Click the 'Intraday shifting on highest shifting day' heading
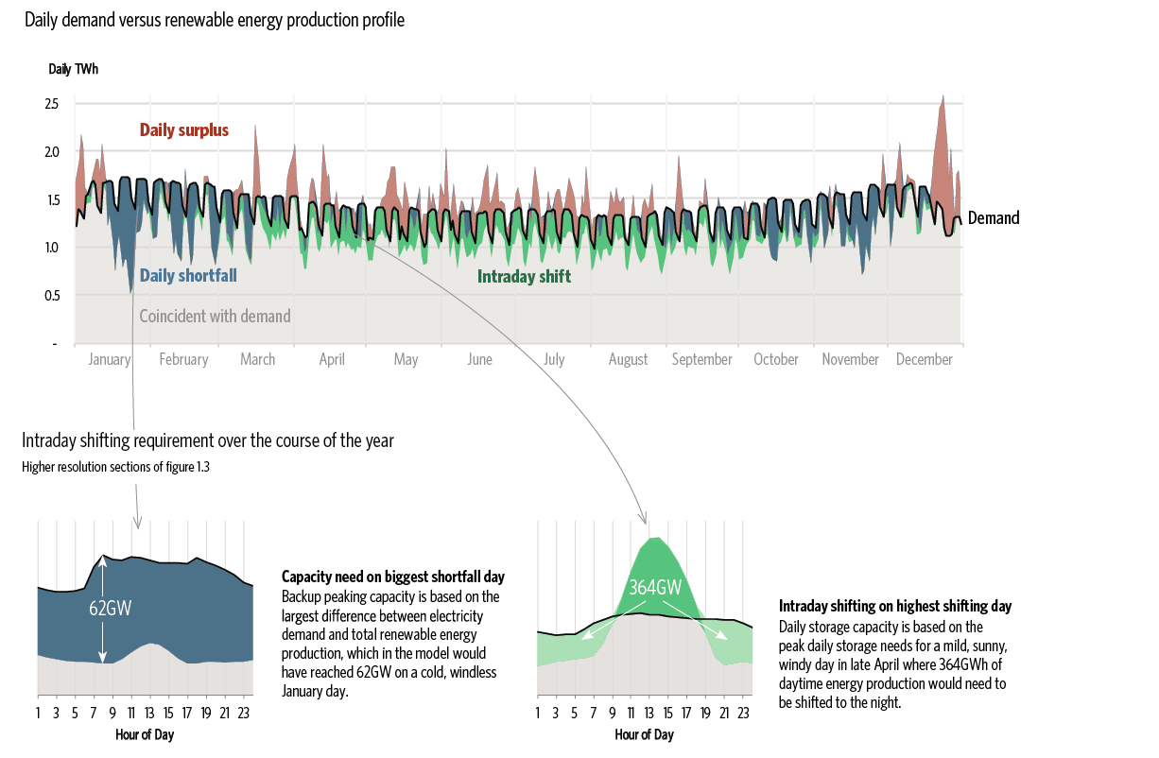The image size is (1159, 758). coord(895,606)
